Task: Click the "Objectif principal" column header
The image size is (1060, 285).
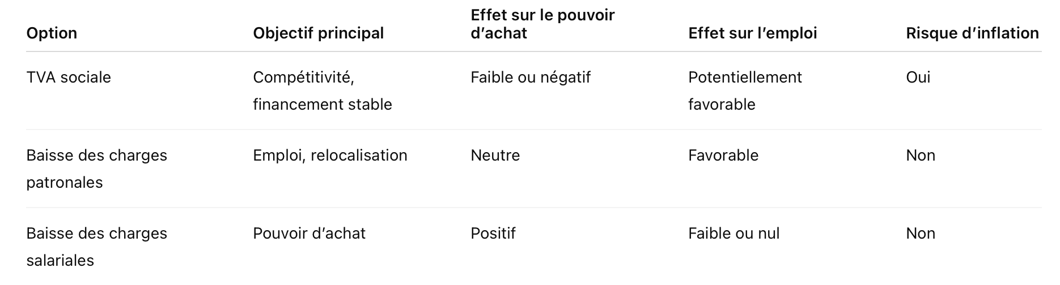Action: coord(318,33)
